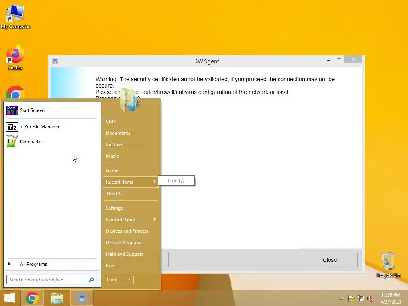408x306 pixels.
Task: Select the Recent Items entry
Action: tap(130, 182)
